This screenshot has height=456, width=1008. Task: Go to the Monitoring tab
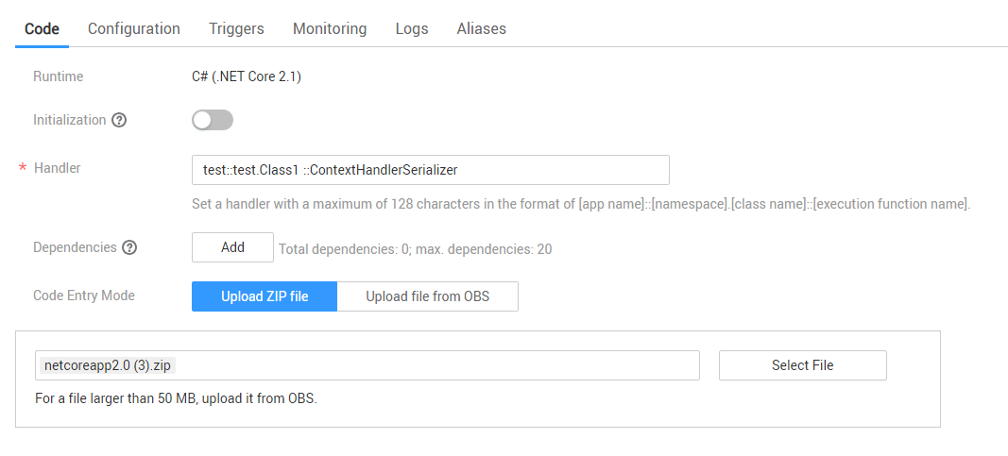click(330, 28)
